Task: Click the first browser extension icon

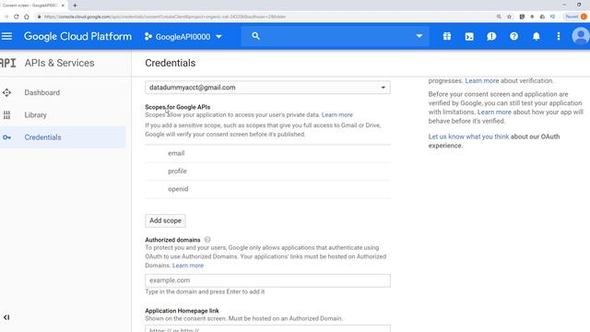Action: coord(522,17)
